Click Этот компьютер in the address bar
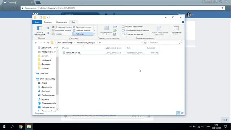The image size is (231, 130). pos(65,43)
